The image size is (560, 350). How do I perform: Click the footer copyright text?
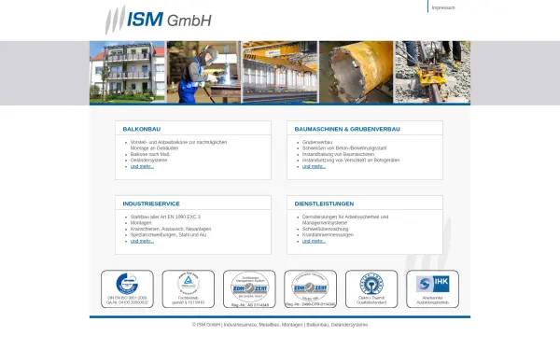[x=280, y=325]
